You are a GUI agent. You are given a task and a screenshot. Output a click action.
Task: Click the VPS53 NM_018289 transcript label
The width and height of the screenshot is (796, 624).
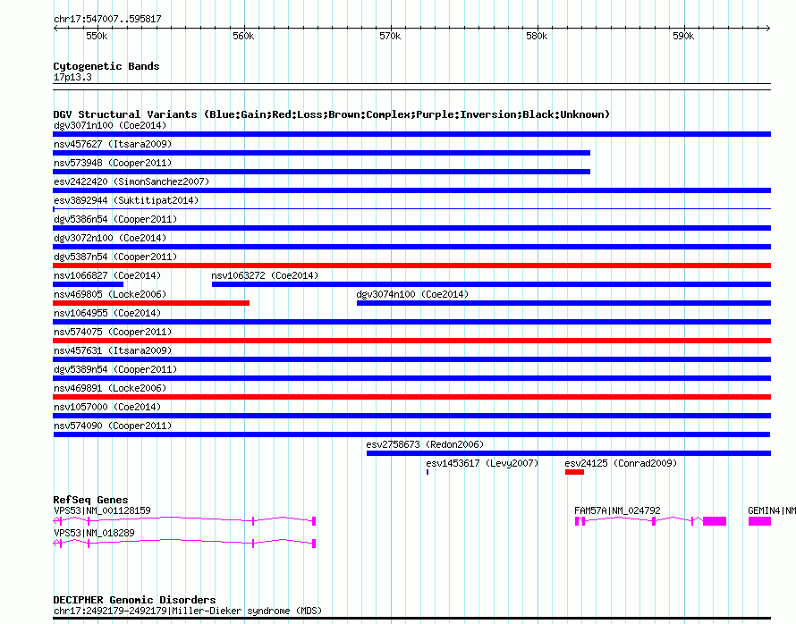[x=94, y=533]
